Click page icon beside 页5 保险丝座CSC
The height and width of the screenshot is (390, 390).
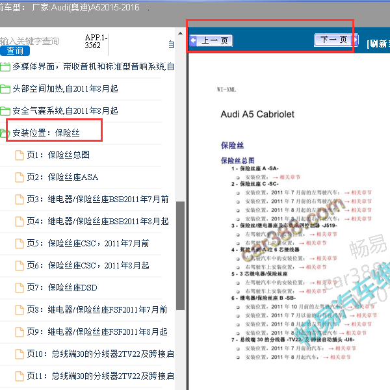coord(19,244)
